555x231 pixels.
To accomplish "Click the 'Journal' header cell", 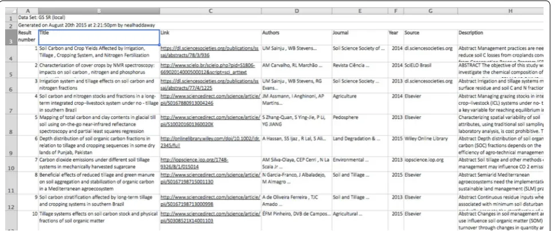I will pyautogui.click(x=360, y=37).
